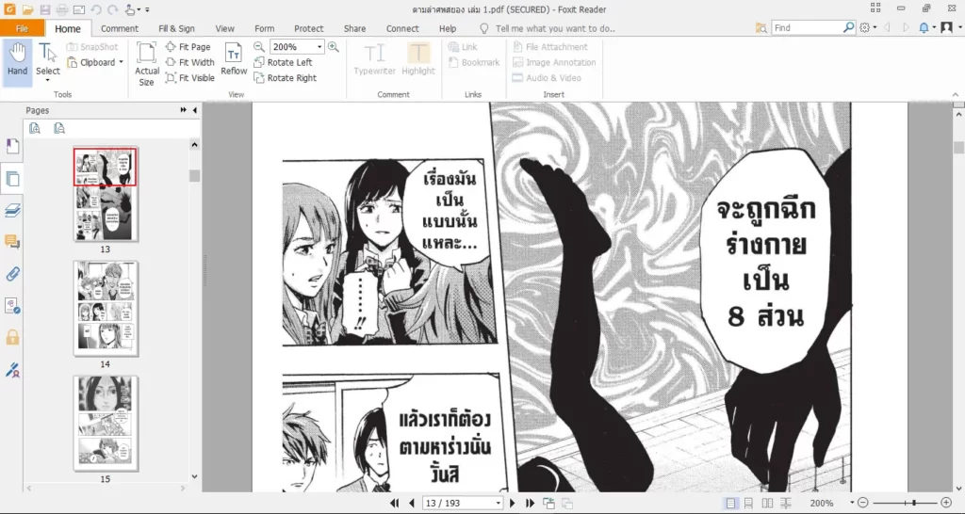Collapse the ribbon with the chevron
Screen dimensions: 965x514
pos(956,95)
